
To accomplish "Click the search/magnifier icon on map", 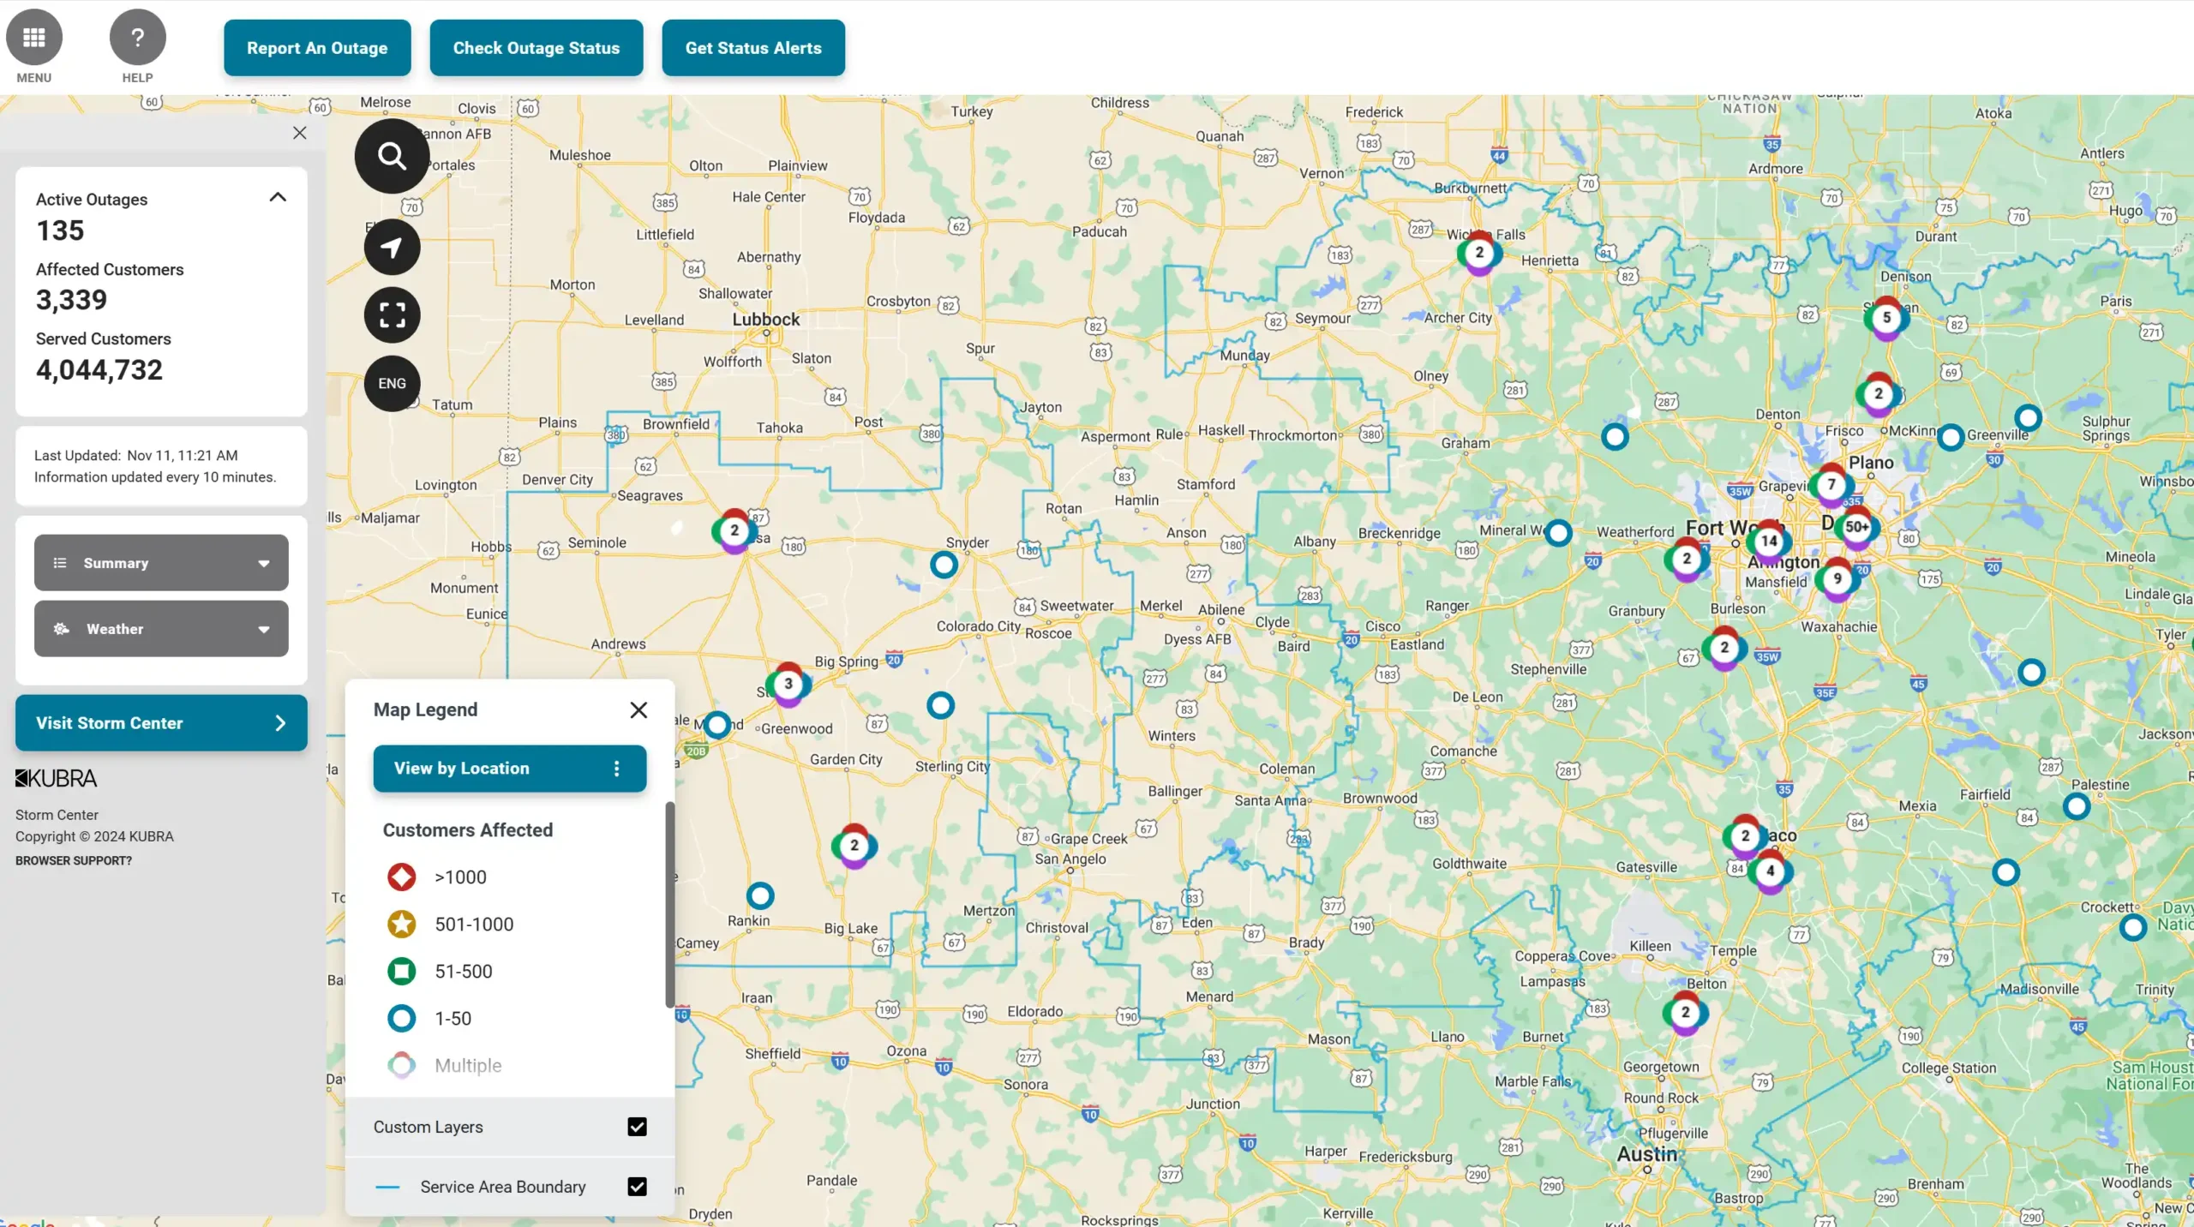I will coord(390,153).
